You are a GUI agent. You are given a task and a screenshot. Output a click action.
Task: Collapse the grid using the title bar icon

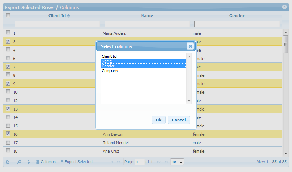coord(284,7)
